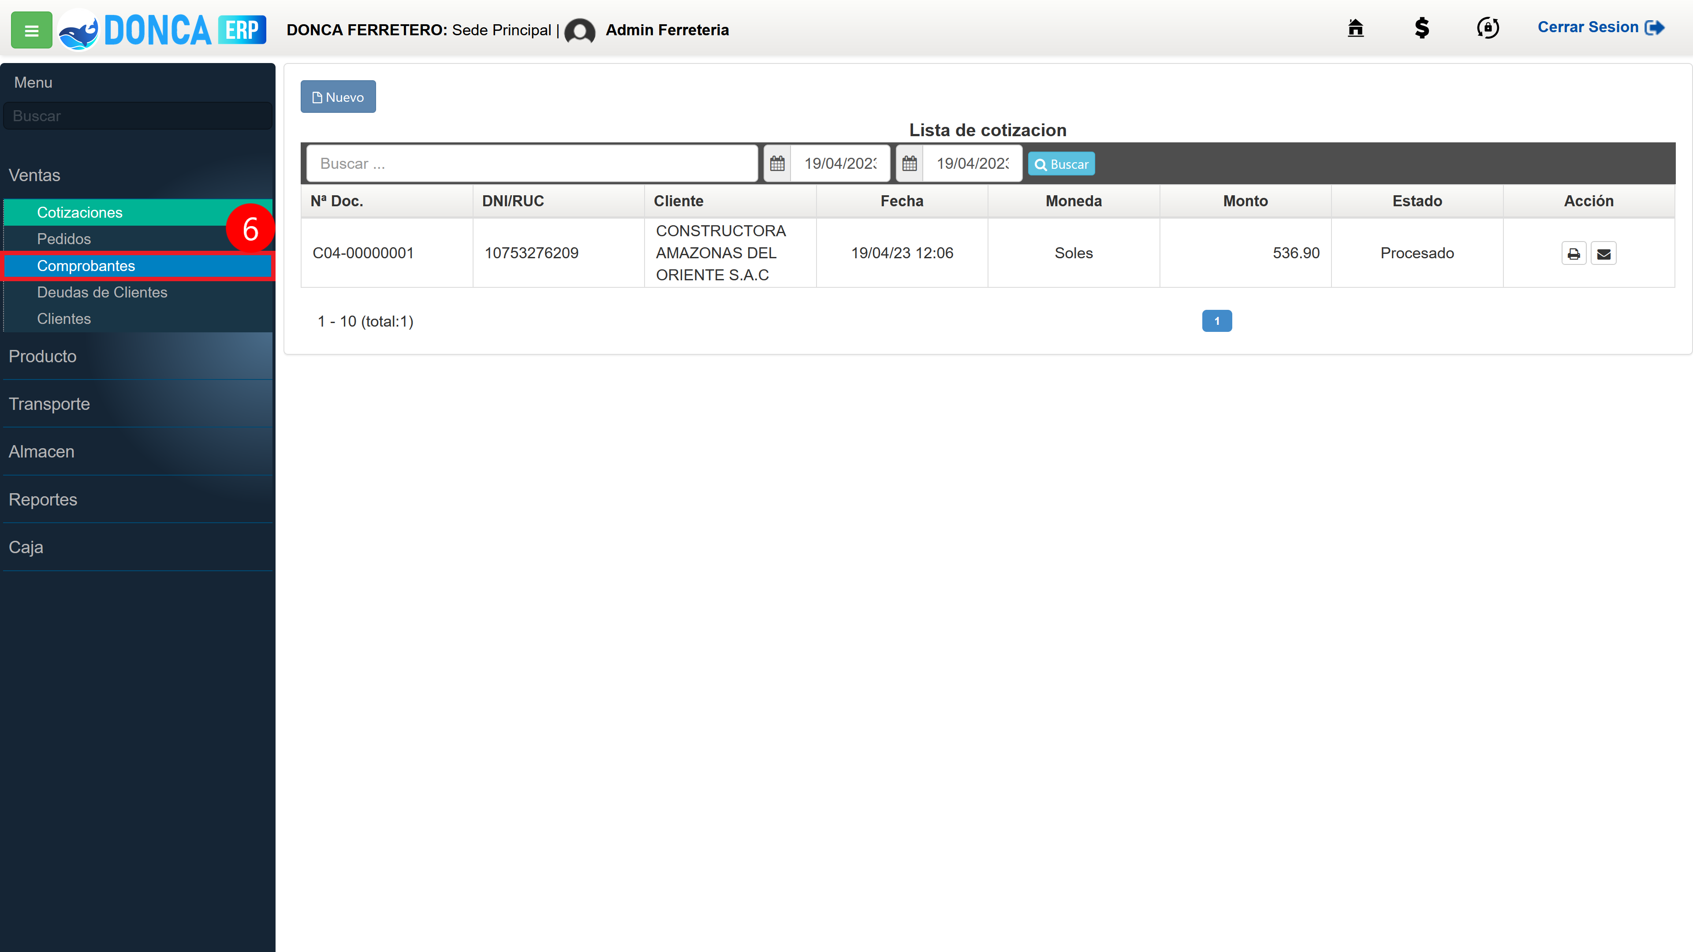This screenshot has height=952, width=1693.
Task: Click the Monto column header
Action: [x=1246, y=201]
